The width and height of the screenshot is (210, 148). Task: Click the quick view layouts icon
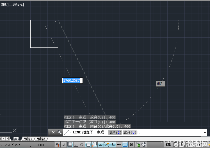pos(175,145)
